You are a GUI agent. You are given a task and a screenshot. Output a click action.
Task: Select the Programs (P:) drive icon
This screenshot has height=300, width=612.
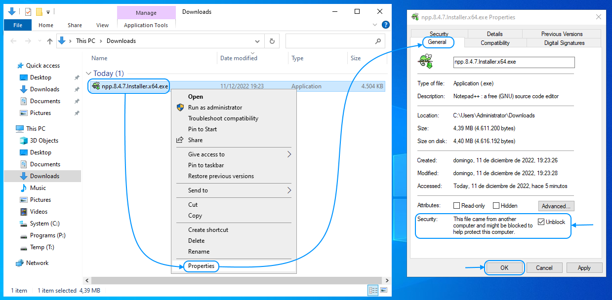tap(23, 235)
